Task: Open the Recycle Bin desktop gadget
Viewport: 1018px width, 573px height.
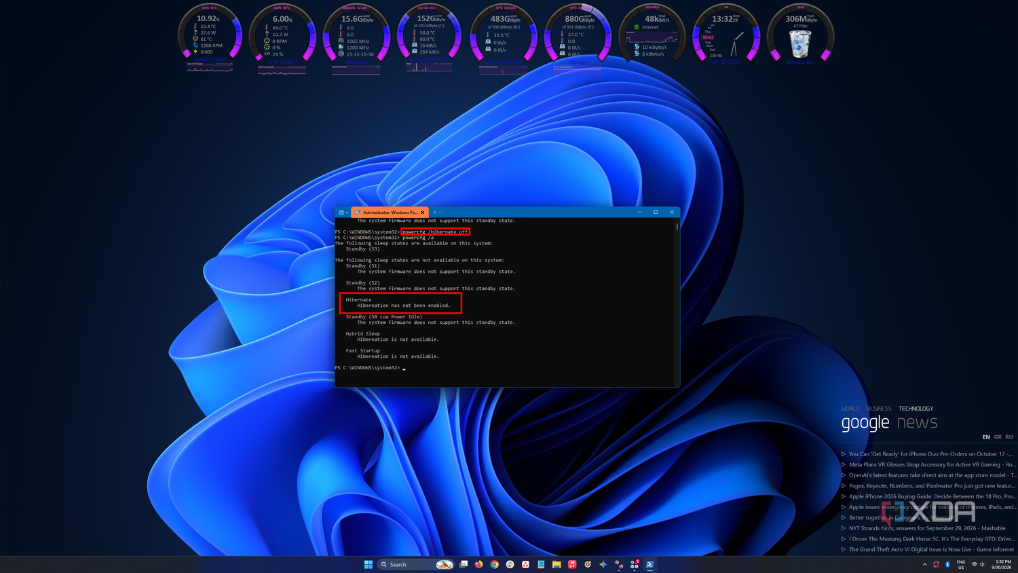Action: pyautogui.click(x=800, y=35)
